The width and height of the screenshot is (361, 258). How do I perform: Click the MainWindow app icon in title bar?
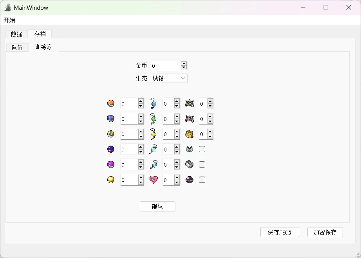[x=7, y=7]
